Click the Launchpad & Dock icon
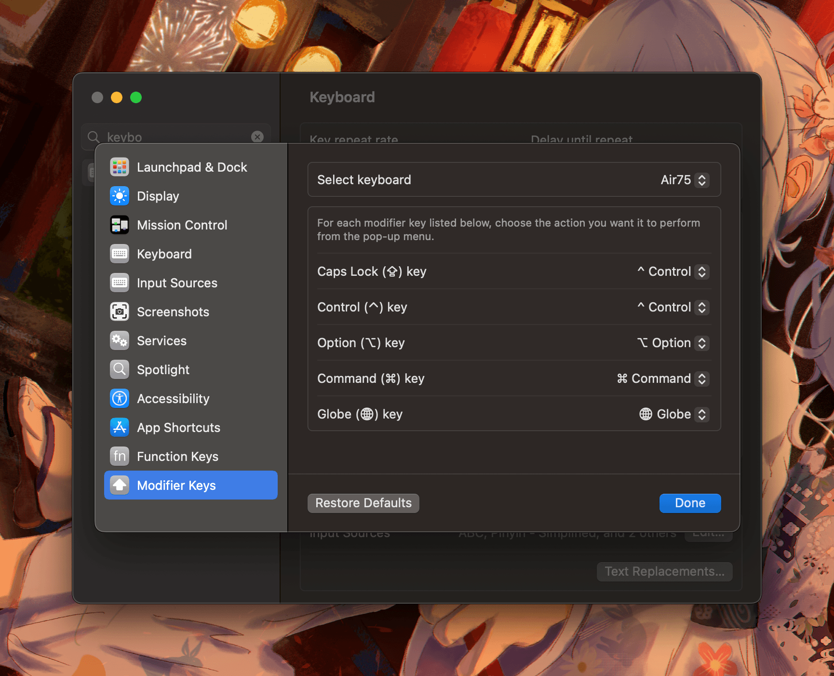Viewport: 834px width, 676px height. click(120, 167)
